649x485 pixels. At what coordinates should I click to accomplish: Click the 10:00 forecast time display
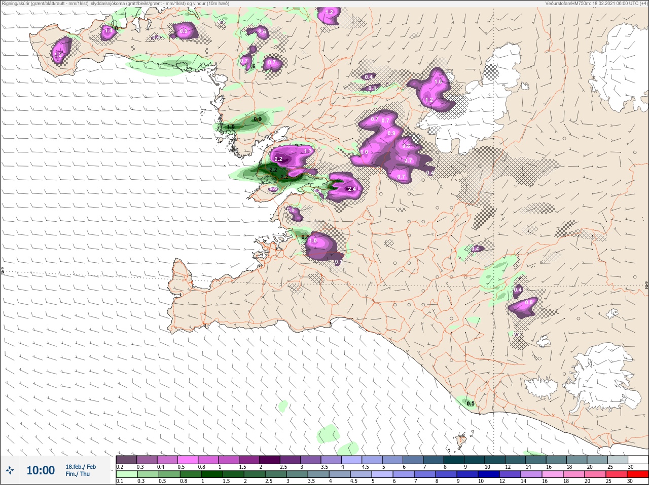41,470
